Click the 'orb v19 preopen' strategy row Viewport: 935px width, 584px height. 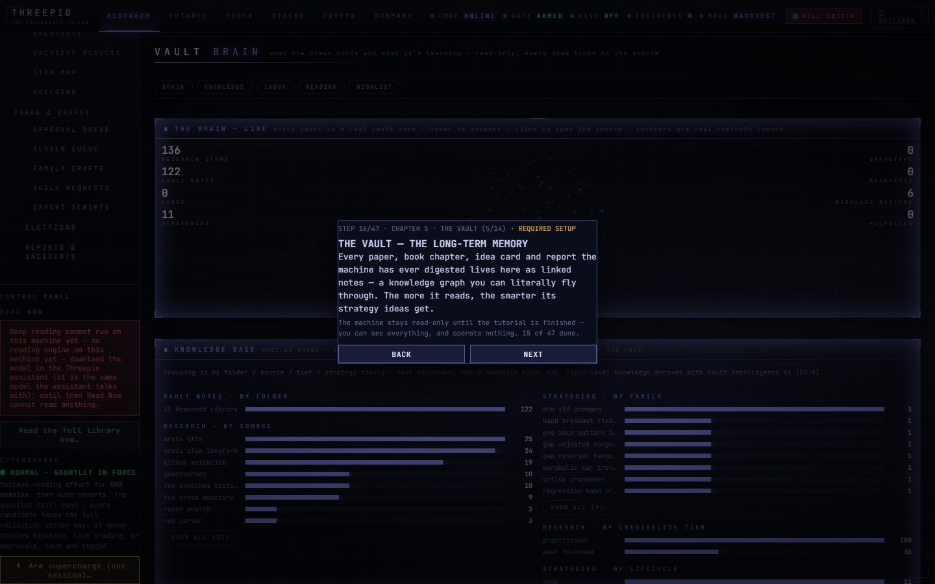pyautogui.click(x=727, y=409)
